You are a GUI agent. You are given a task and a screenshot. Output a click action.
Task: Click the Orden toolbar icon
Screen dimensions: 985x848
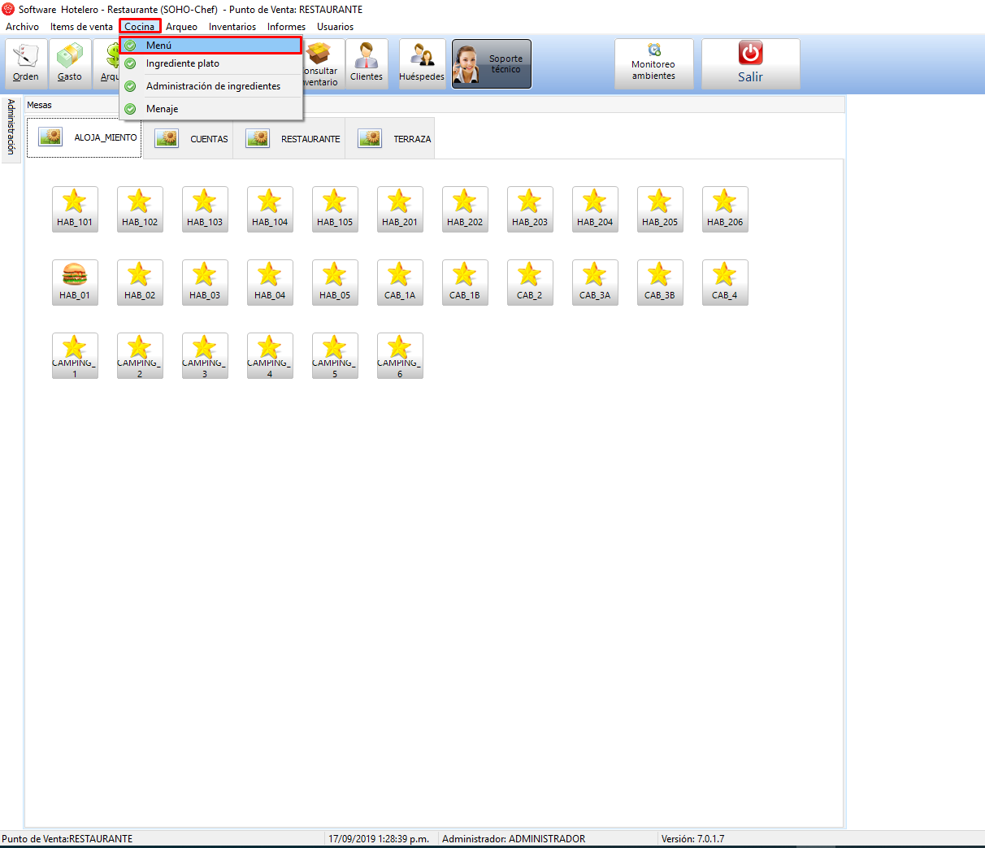tap(26, 63)
